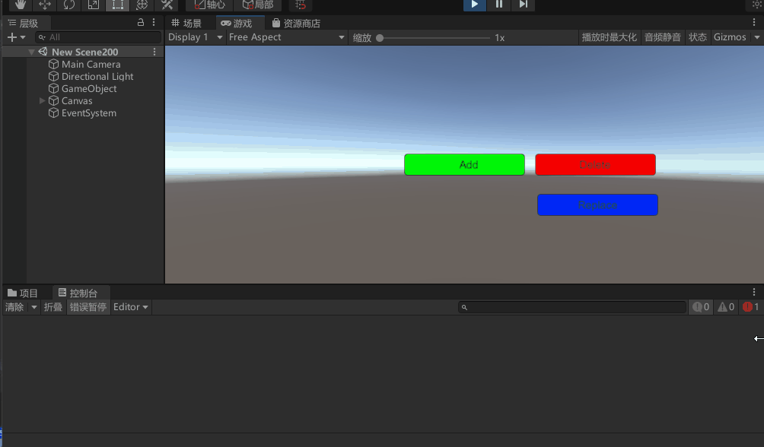
Task: Select the combined Transform tool
Action: [x=142, y=5]
